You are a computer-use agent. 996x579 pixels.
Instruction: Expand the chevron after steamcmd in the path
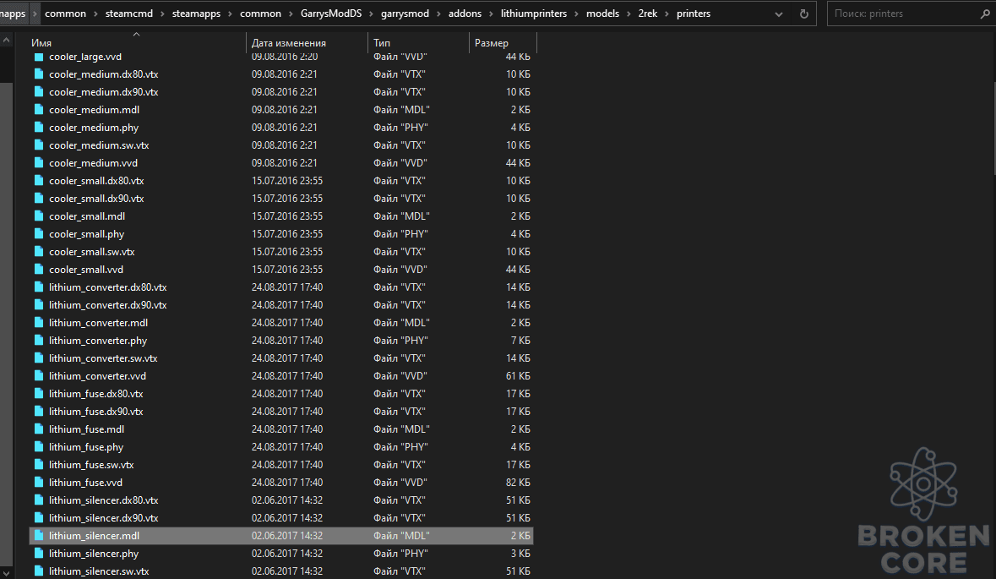coord(162,14)
